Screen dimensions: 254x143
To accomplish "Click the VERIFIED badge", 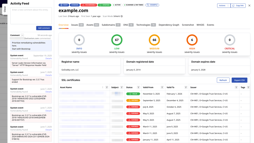I will point(104,5).
